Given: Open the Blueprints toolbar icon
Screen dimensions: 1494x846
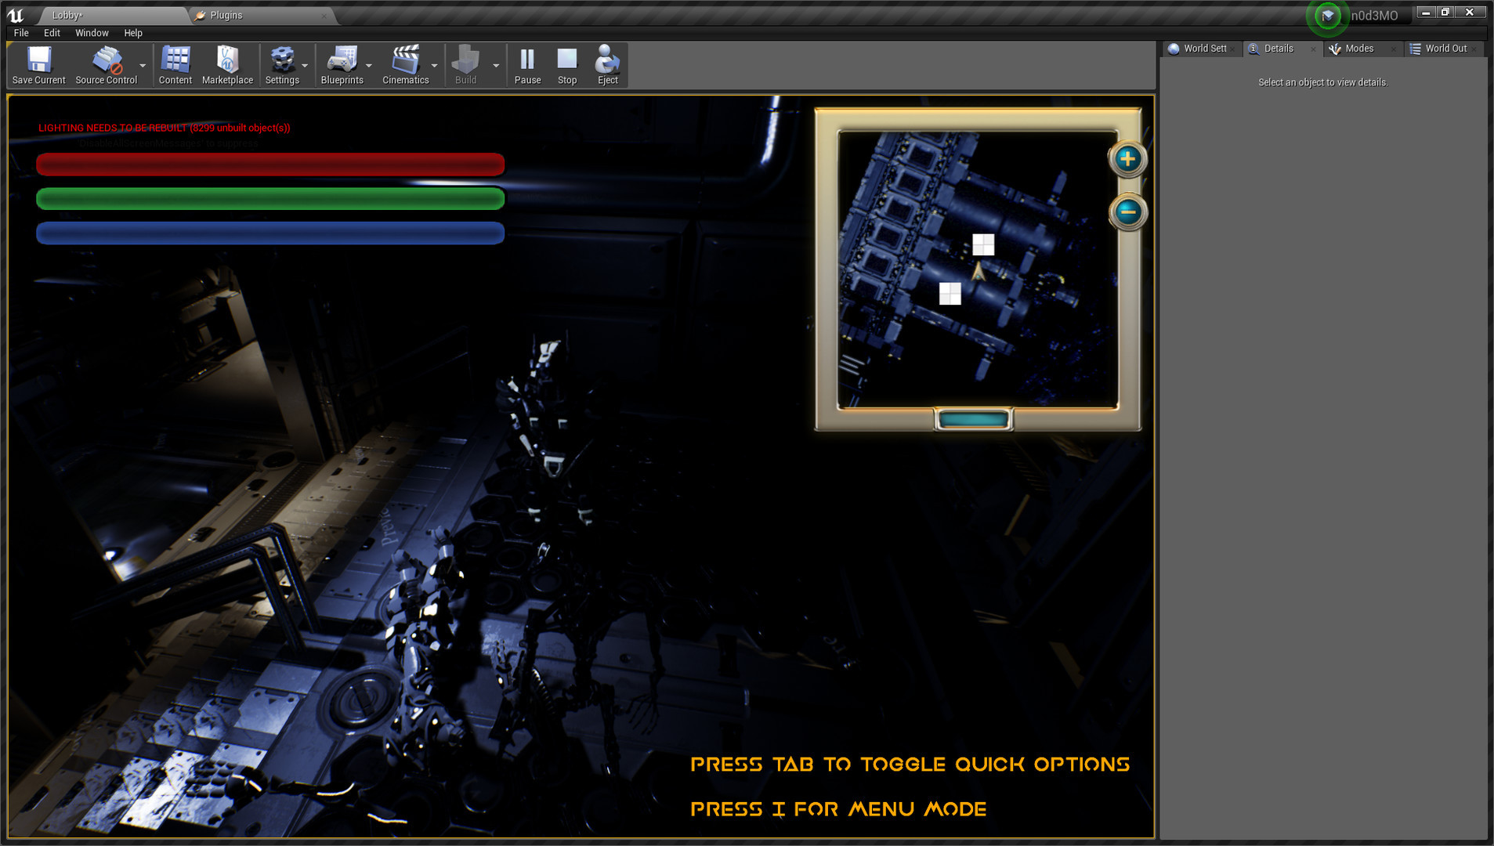Looking at the screenshot, I should (x=342, y=64).
